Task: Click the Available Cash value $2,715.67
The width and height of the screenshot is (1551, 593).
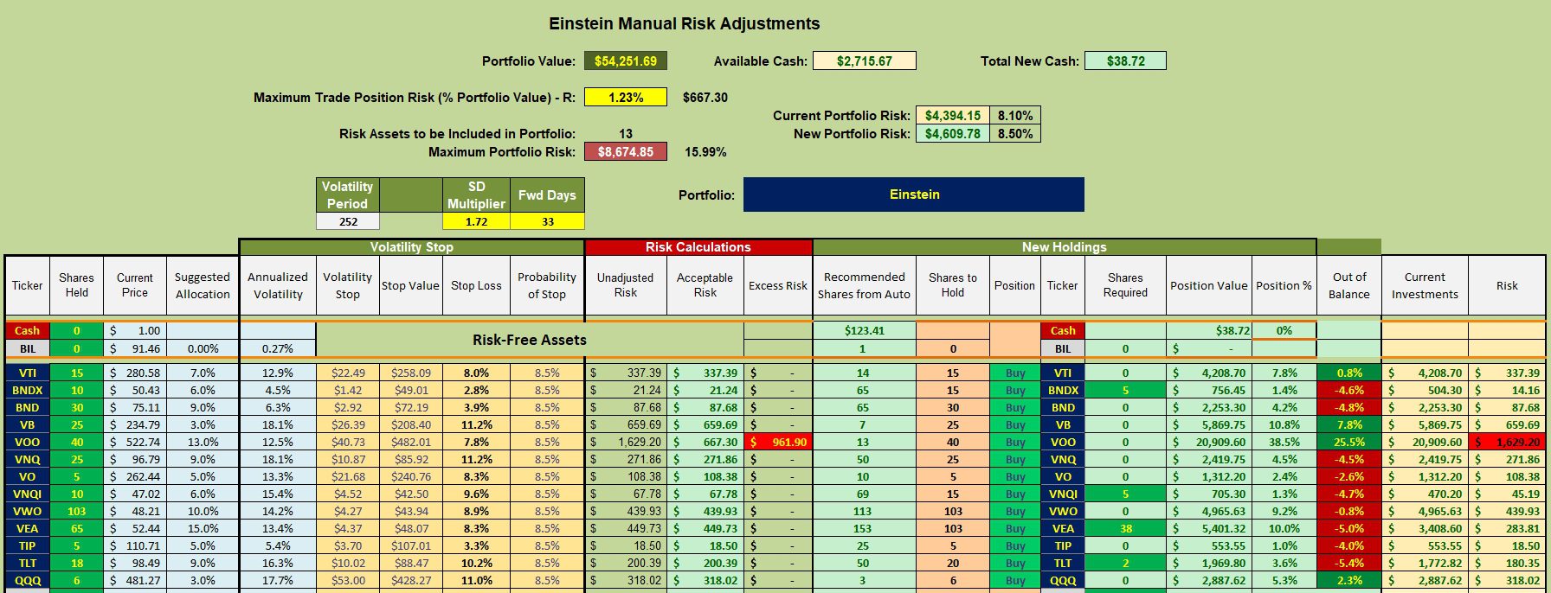Action: click(x=864, y=61)
